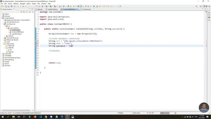Select LoginServlet.java in Project Explorer
This screenshot has width=211, height=119.
(x=17, y=34)
